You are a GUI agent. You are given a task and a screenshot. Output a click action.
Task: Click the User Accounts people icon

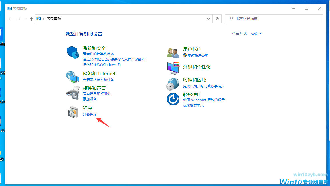173,53
